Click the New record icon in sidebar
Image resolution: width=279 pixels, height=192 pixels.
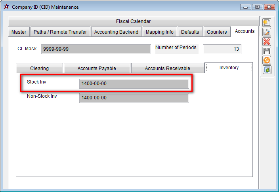(267, 23)
